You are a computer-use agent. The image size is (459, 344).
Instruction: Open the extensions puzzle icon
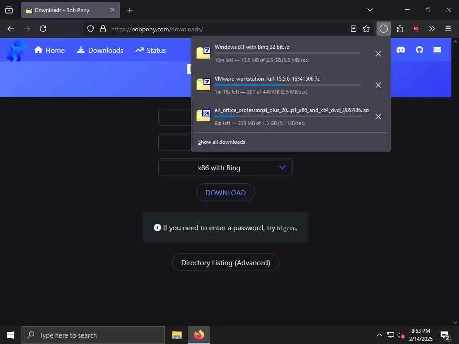point(400,29)
